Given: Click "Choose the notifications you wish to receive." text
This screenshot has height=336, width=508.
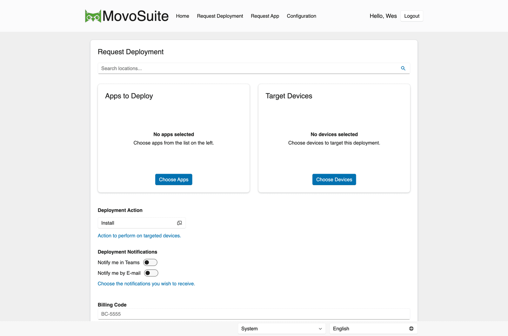Looking at the screenshot, I should coord(146,284).
